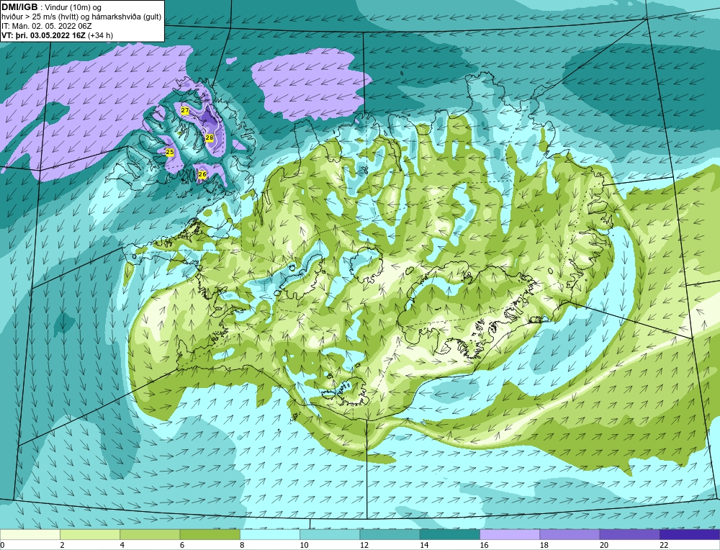The height and width of the screenshot is (550, 720).
Task: Click the yellow gust label 26
Action: point(202,174)
